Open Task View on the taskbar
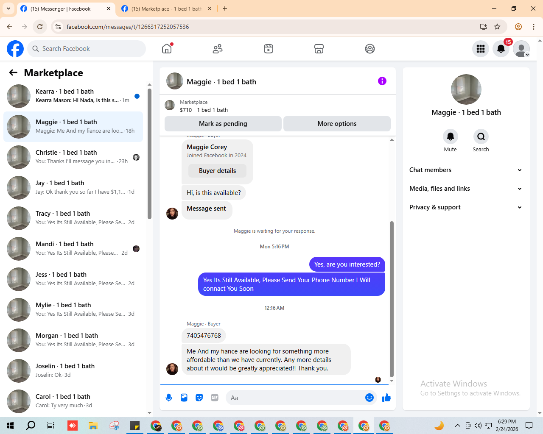This screenshot has width=543, height=434. [x=51, y=426]
